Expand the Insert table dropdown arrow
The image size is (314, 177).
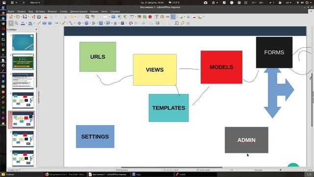(135, 17)
